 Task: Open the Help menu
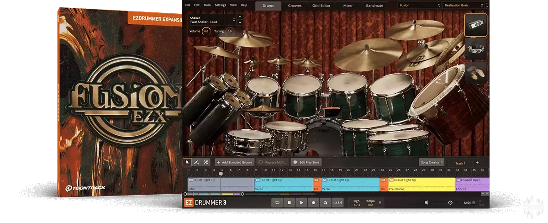(244, 5)
